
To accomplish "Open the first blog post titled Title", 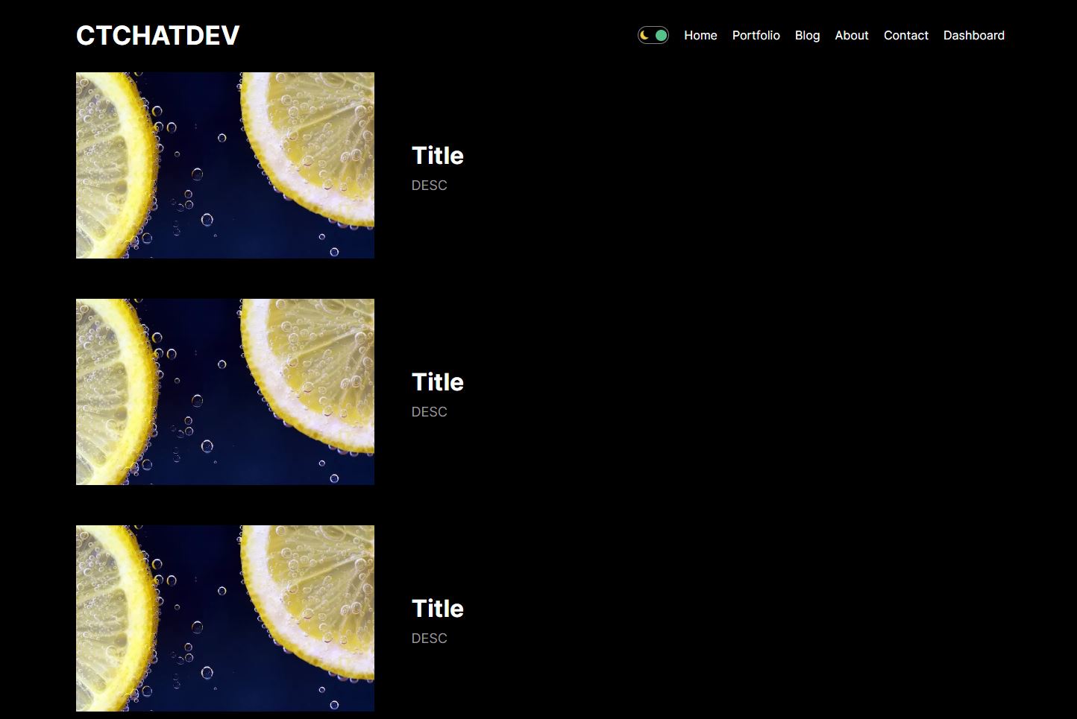I will tap(438, 155).
